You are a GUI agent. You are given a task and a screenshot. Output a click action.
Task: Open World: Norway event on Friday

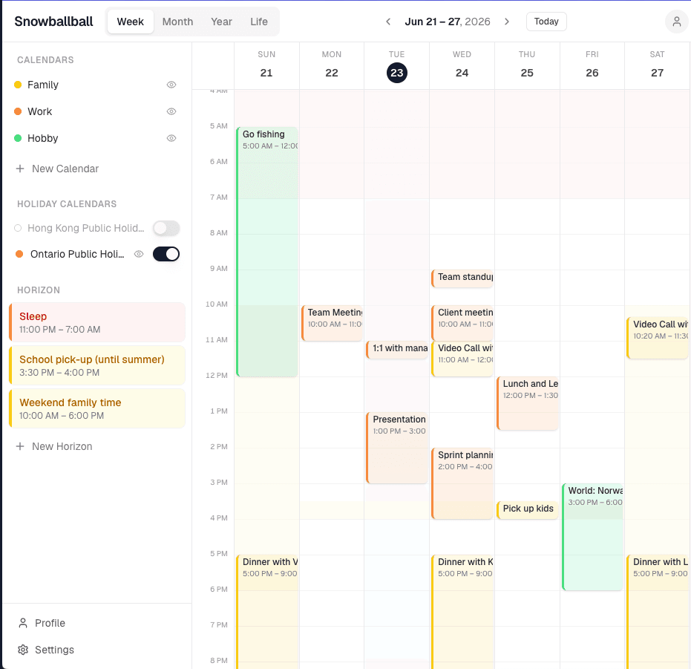tap(593, 537)
